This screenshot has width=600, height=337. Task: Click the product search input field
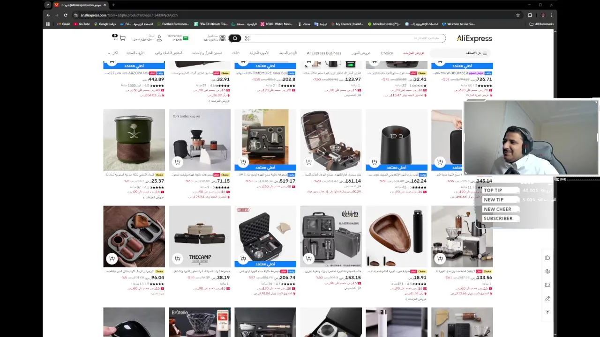pos(347,38)
